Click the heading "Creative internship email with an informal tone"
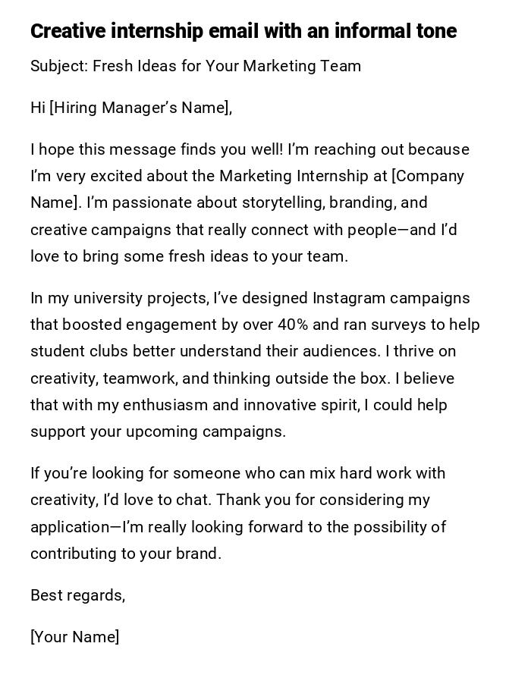Image resolution: width=531 pixels, height=684 pixels. (x=243, y=31)
